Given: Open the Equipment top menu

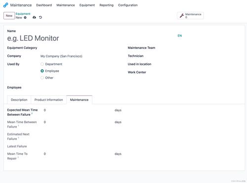Looking at the screenshot, I should (87, 5).
